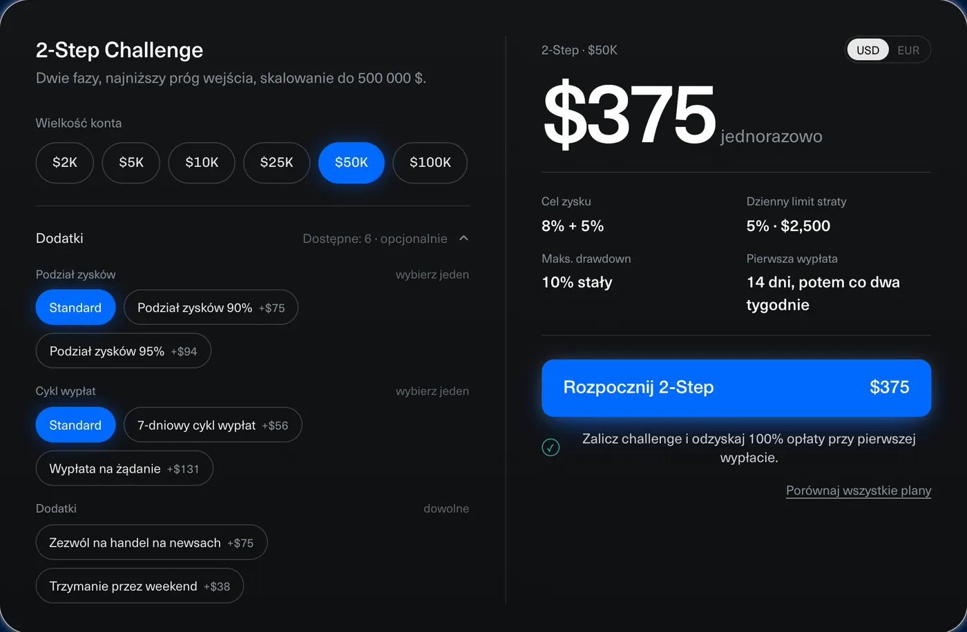Click Zalicz challenge refund notice text
The image size is (967, 632).
pos(749,448)
